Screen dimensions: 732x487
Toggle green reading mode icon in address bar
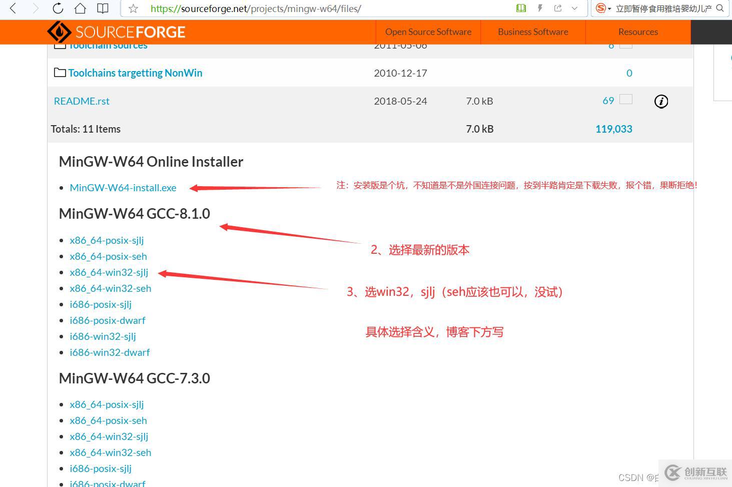(x=521, y=8)
